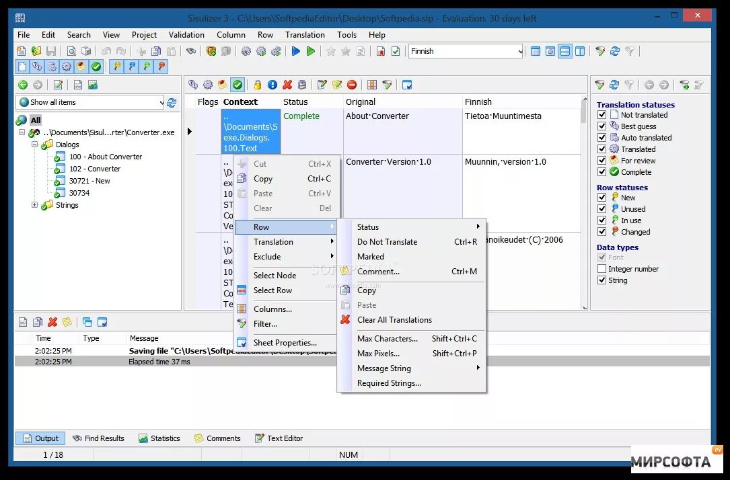This screenshot has height=480, width=730.
Task: Click refresh icon beside Show all items
Action: click(x=172, y=102)
